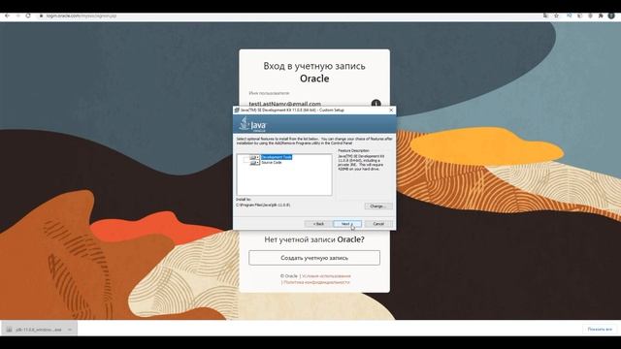Click Показать все downloads button
The width and height of the screenshot is (621, 349).
tap(600, 330)
